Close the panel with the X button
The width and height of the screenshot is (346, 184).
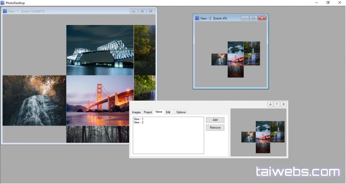click(283, 104)
